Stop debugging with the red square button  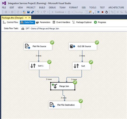point(103,12)
